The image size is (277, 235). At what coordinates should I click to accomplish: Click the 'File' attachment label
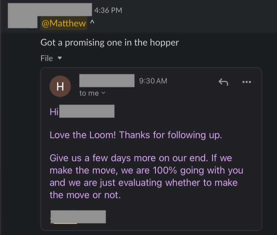47,58
